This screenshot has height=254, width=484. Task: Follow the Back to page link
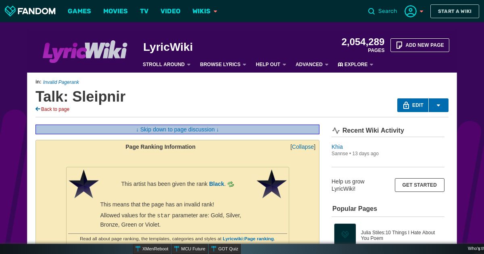(55, 109)
